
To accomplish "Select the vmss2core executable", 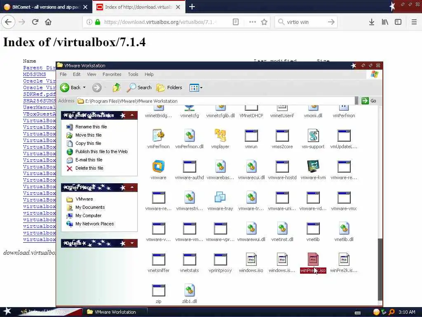I will tap(282, 135).
